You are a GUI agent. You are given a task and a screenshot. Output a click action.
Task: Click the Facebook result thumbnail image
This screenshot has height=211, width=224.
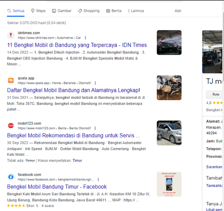(169, 184)
